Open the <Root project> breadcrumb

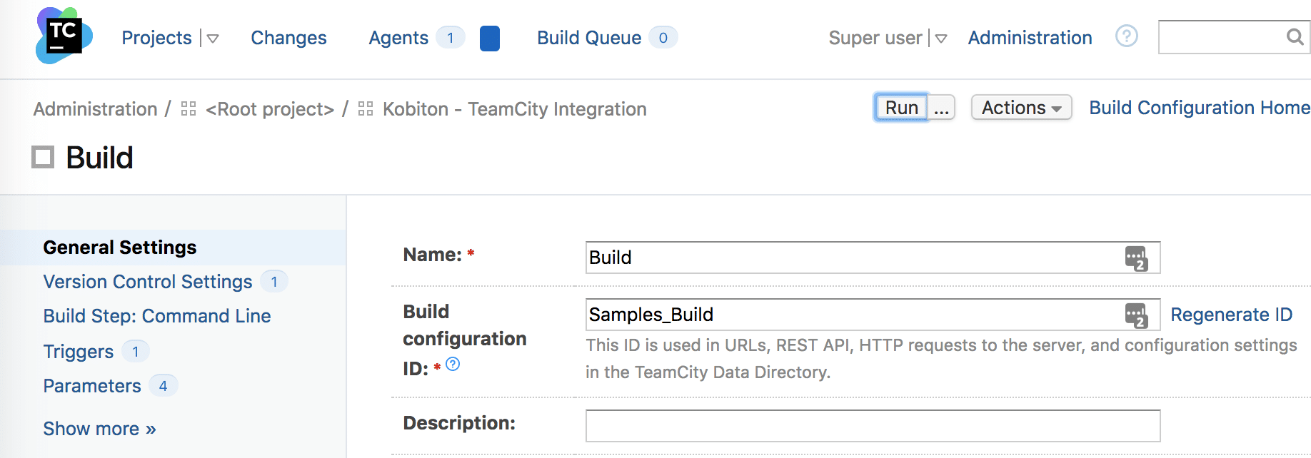pos(270,109)
